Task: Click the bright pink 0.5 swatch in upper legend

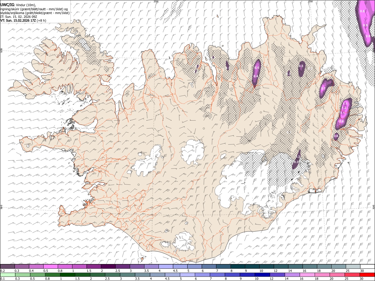Action: pos(50,267)
